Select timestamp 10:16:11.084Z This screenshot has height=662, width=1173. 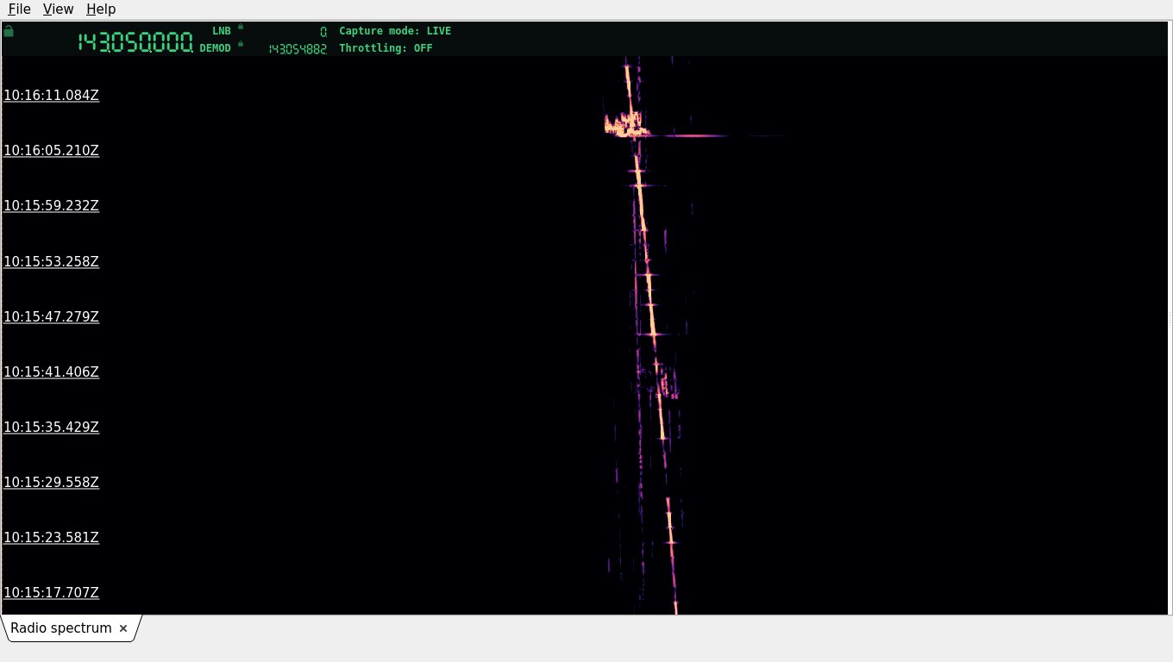tap(52, 95)
